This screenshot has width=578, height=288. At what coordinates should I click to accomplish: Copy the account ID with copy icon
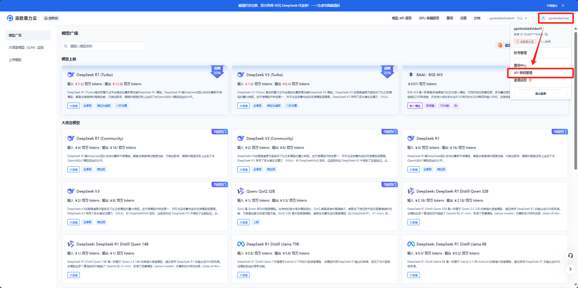point(546,34)
